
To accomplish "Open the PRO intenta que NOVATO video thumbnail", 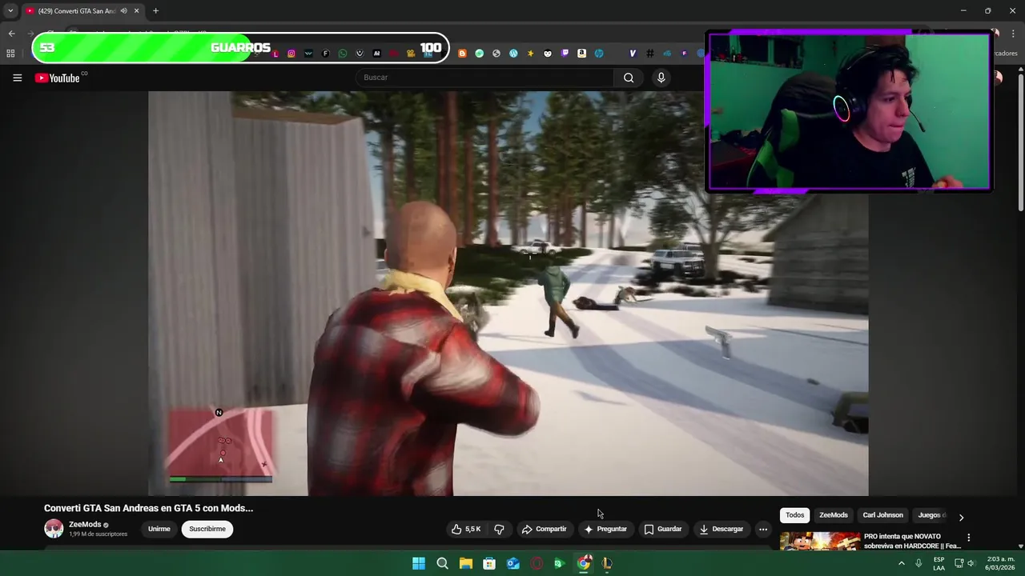I will click(x=819, y=542).
